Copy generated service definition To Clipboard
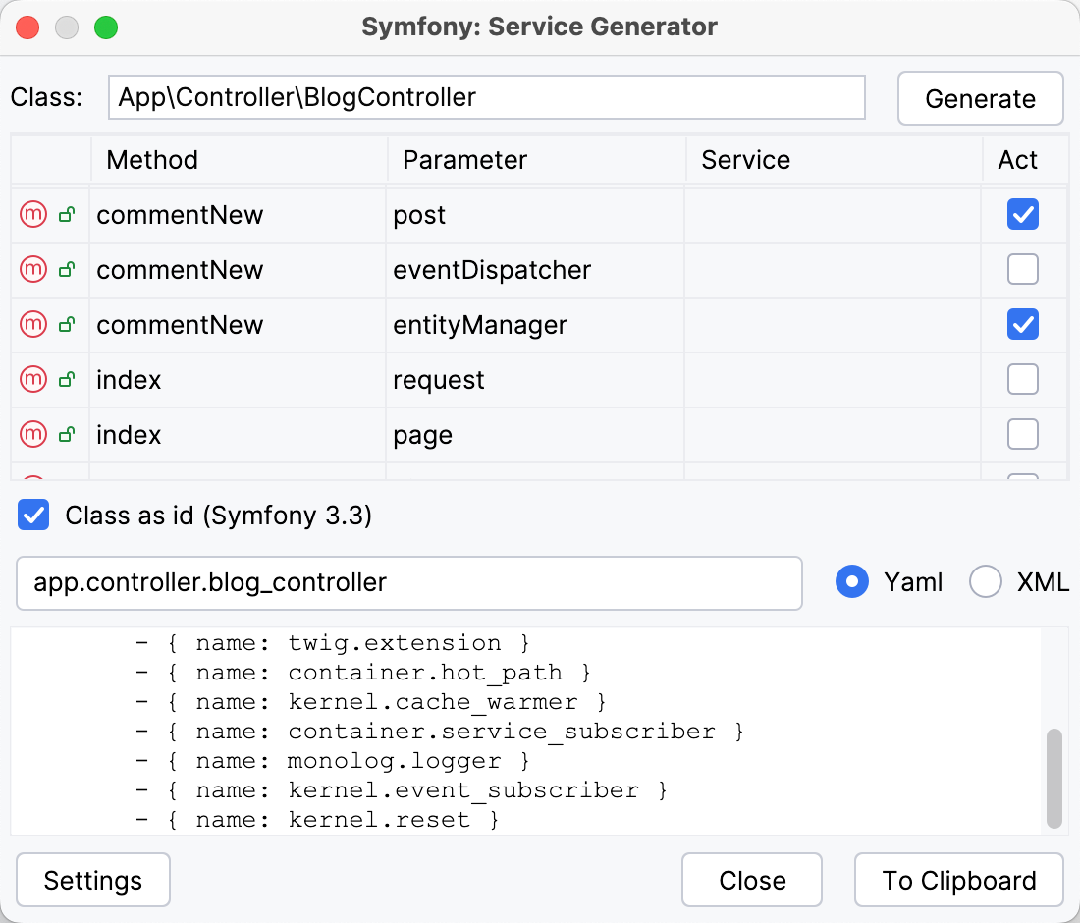Screen dimensions: 1080x923 958,880
